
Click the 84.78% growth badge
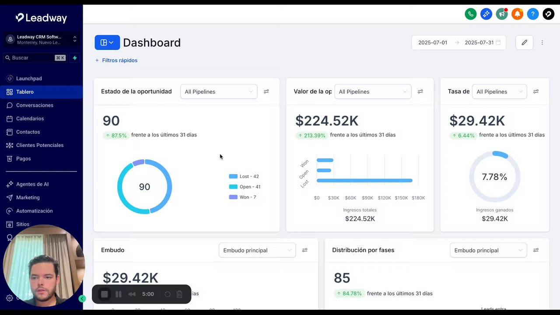tap(349, 294)
